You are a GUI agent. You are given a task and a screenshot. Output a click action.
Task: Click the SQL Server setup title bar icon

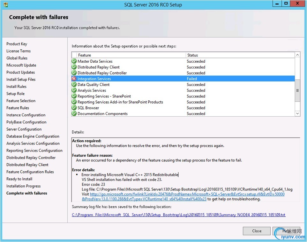click(x=6, y=5)
